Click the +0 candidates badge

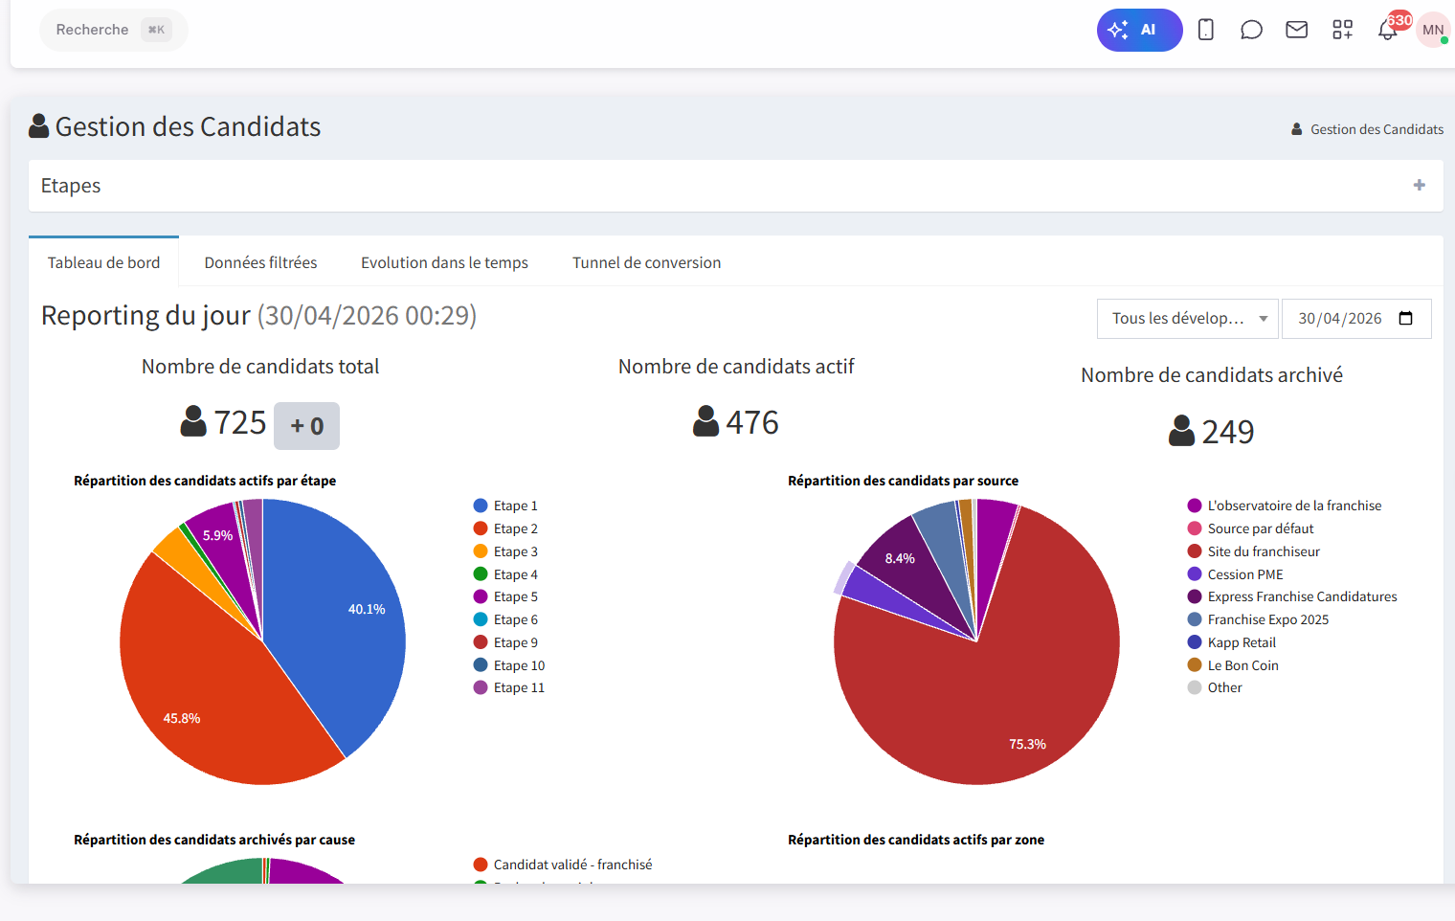pos(306,426)
